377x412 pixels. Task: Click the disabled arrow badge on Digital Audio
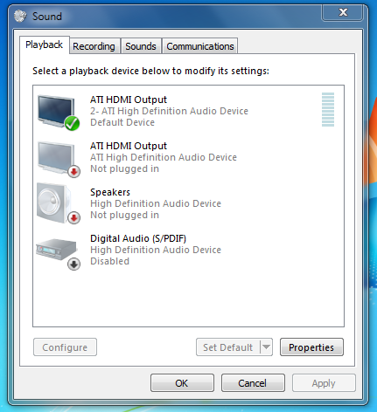tap(74, 264)
